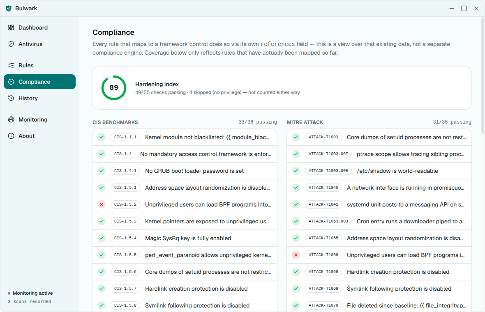Viewport: 485px width, 312px height.
Task: Select the ATTACK-T1053.003 reference tag
Action: pos(328,221)
